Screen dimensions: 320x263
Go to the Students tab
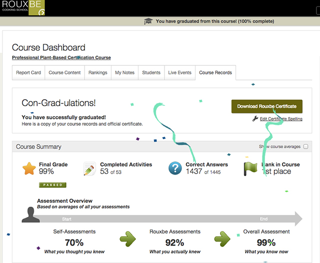pyautogui.click(x=151, y=72)
